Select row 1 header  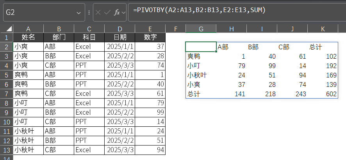(x=7, y=37)
